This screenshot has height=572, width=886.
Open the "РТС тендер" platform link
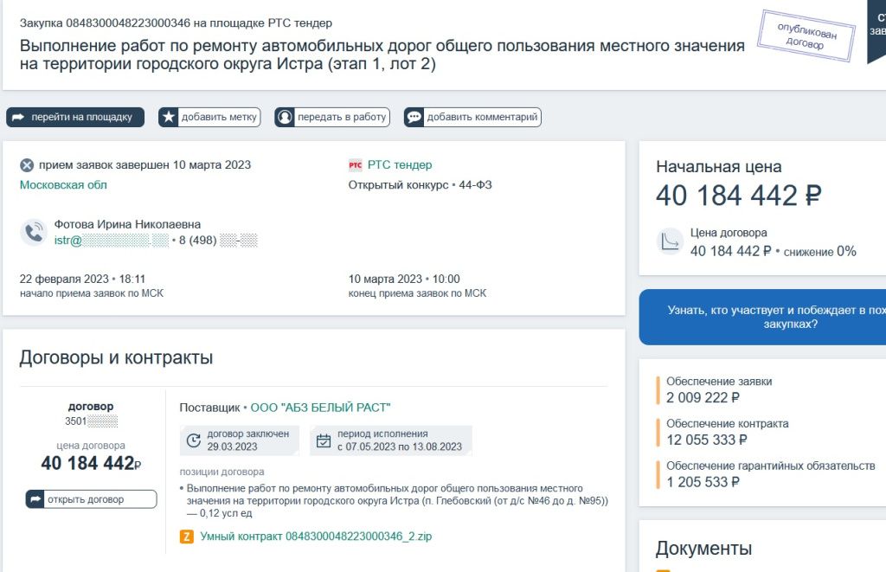(x=399, y=164)
